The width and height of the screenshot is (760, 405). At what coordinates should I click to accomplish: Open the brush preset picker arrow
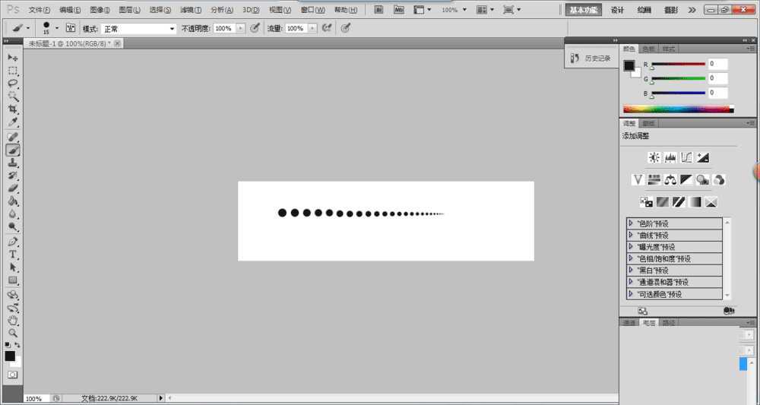(57, 28)
